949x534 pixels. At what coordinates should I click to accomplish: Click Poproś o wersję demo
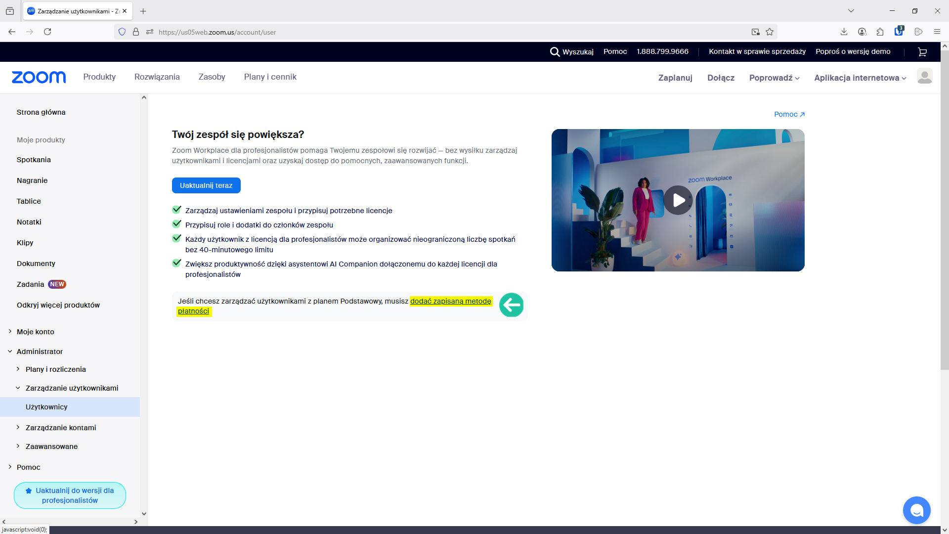853,51
